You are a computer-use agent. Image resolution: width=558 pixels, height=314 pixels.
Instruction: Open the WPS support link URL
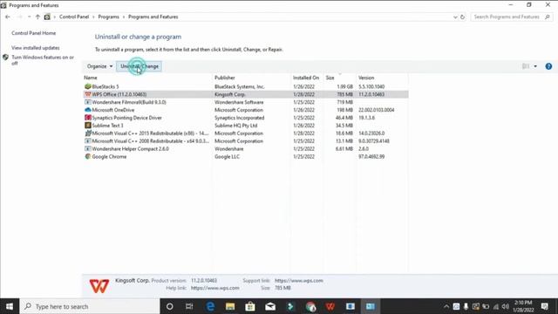tap(299, 281)
